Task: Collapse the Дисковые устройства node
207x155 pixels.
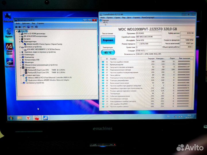Action: click(20, 47)
